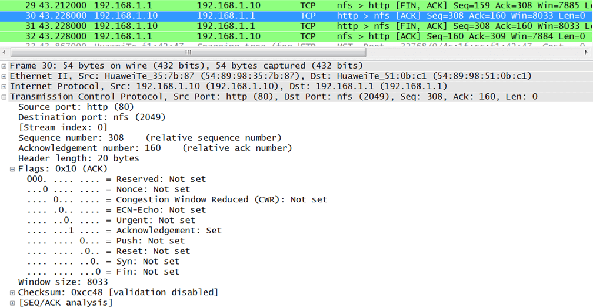The width and height of the screenshot is (593, 308).
Task: Select the Header length: 20 bytes line
Action: tap(78, 158)
